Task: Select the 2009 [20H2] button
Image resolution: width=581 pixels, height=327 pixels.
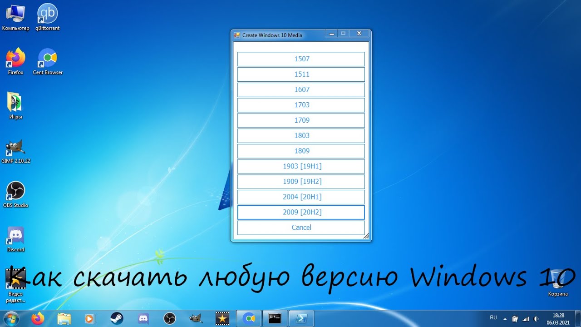Action: (x=301, y=212)
